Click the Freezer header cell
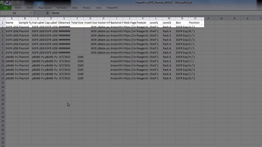 coord(143,23)
